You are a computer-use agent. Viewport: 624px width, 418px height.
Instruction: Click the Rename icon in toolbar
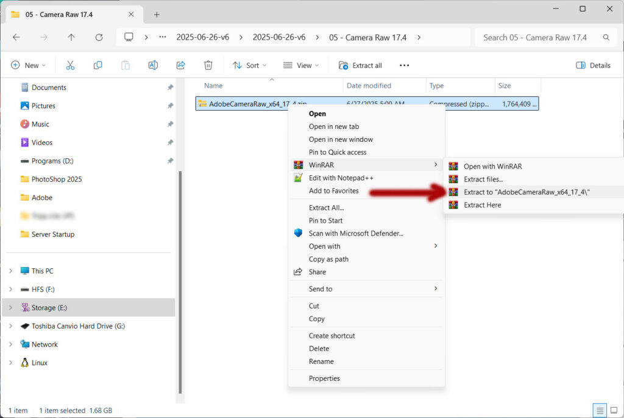coord(153,65)
